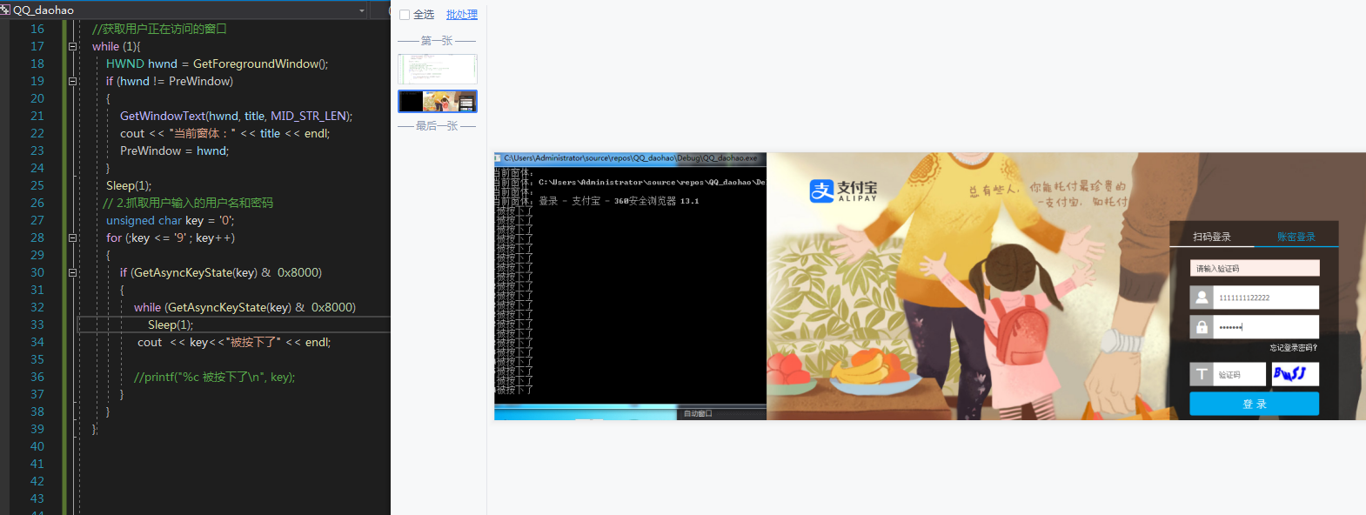Click line number 16 in the gutter

tap(37, 29)
